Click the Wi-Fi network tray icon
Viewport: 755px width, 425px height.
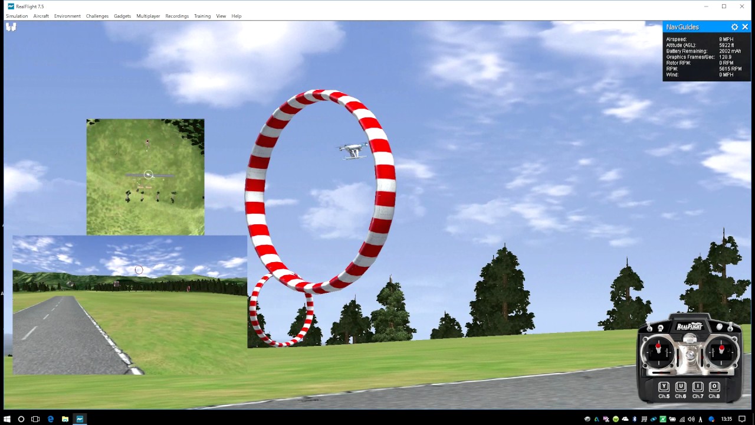coord(682,419)
